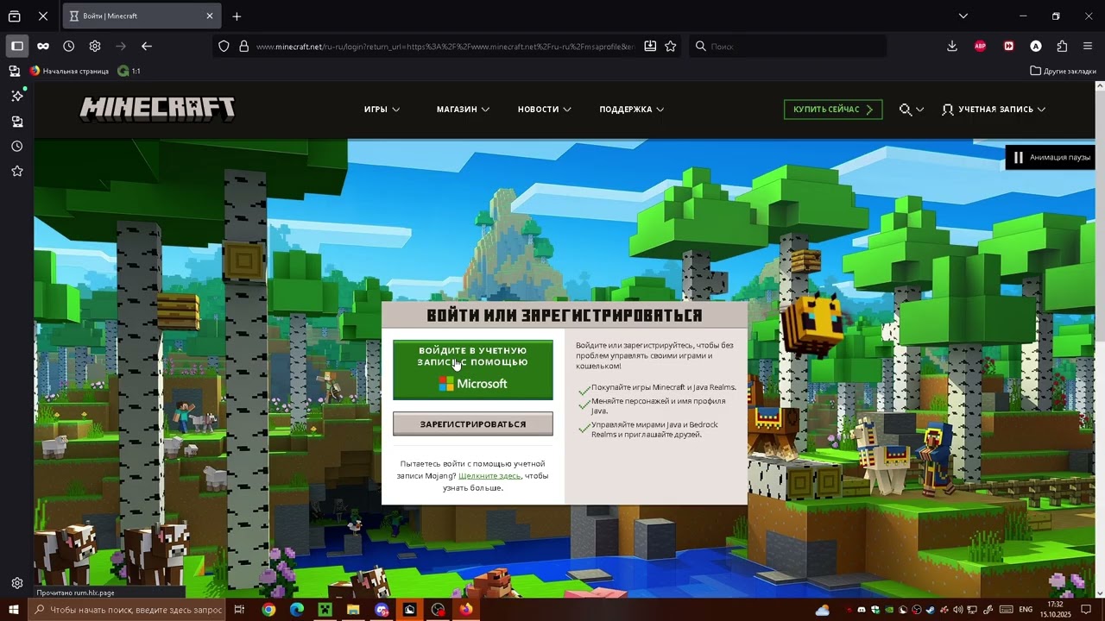1105x621 pixels.
Task: Bookmark this page with the star icon
Action: pyautogui.click(x=670, y=47)
